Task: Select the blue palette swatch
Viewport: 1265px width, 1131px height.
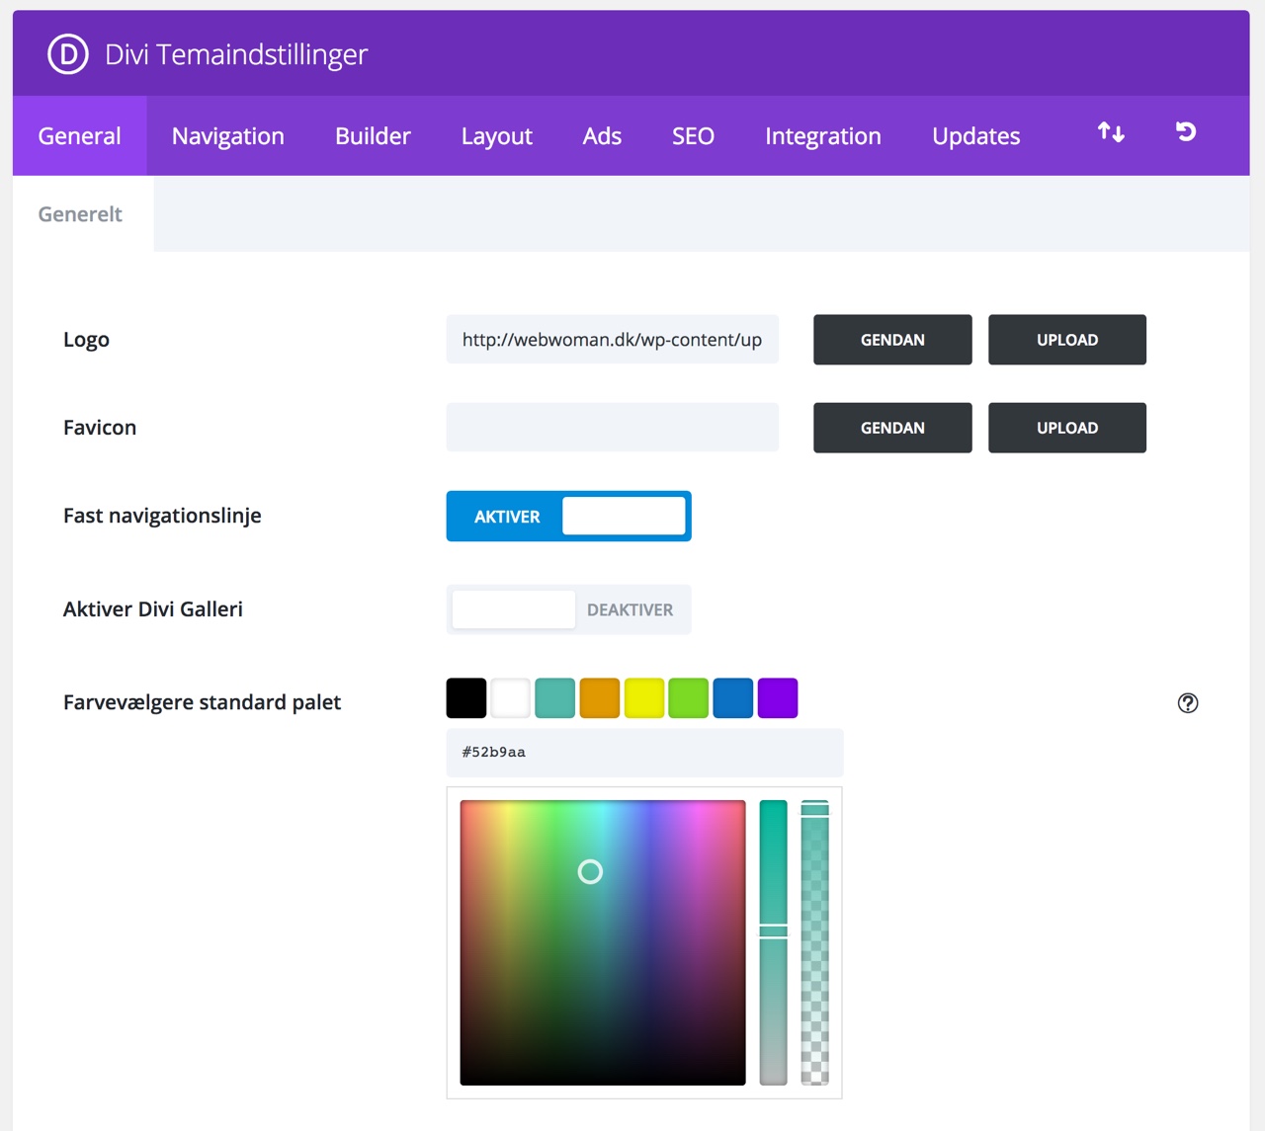Action: (x=733, y=698)
